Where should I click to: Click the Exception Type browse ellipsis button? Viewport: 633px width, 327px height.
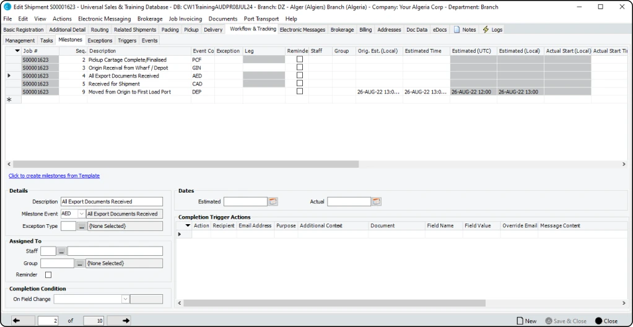(81, 227)
